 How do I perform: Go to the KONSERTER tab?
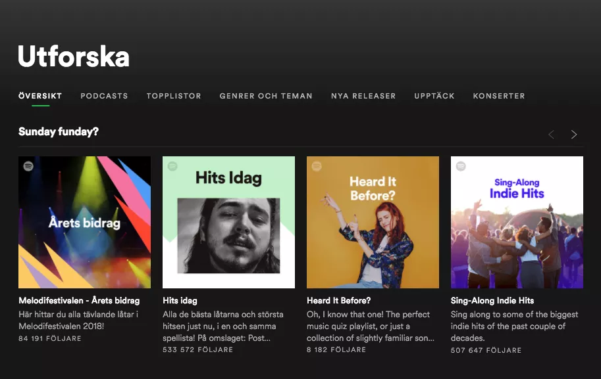tap(499, 96)
